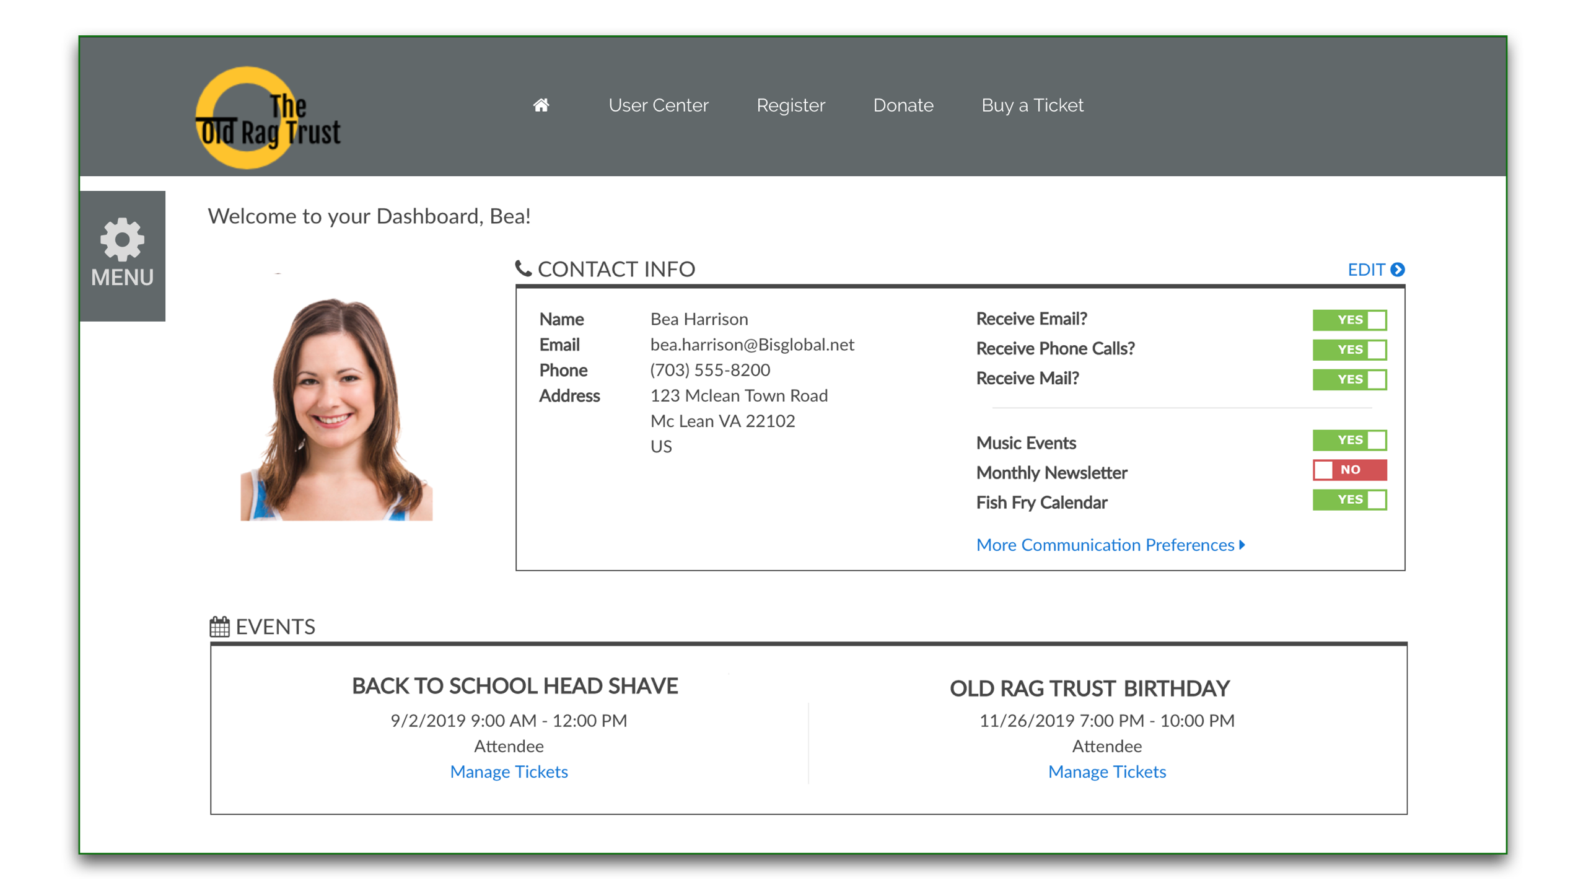
Task: Click the EDIT arrow circle icon
Action: pyautogui.click(x=1398, y=270)
